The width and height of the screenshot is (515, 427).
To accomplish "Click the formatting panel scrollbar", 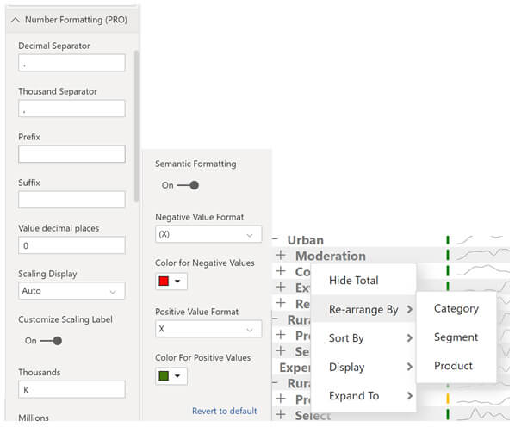I will tap(136, 127).
